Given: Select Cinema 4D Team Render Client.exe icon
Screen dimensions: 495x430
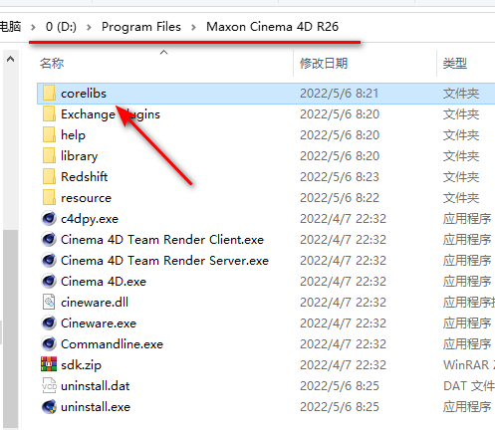Looking at the screenshot, I should click(49, 240).
